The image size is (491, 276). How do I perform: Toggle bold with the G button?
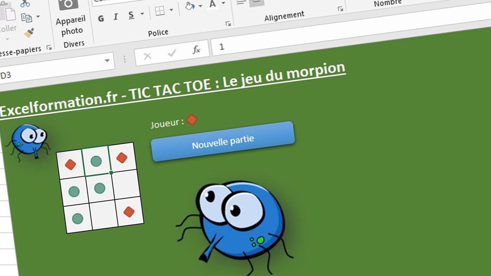[x=101, y=19]
